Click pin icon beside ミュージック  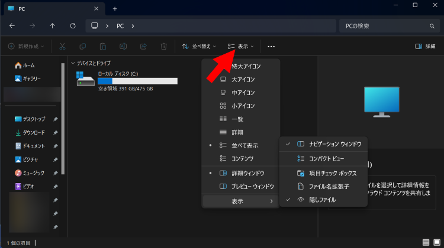tap(56, 173)
